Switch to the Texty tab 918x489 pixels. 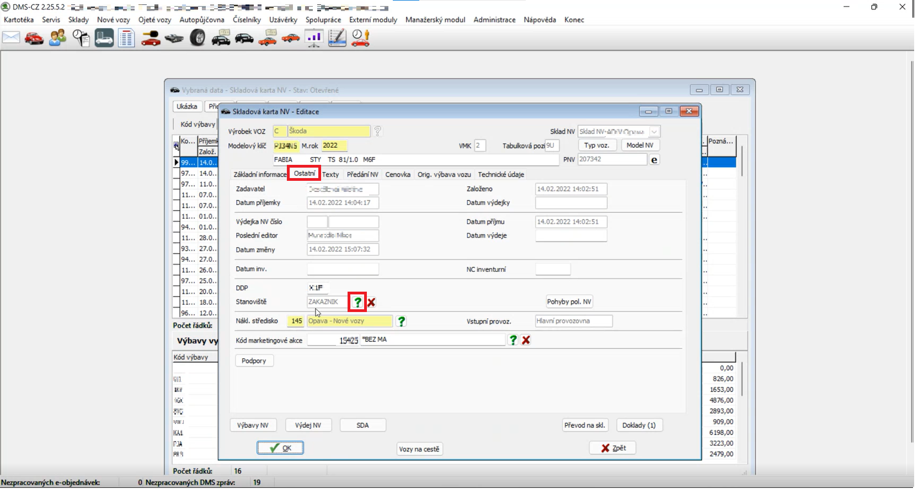tap(330, 175)
